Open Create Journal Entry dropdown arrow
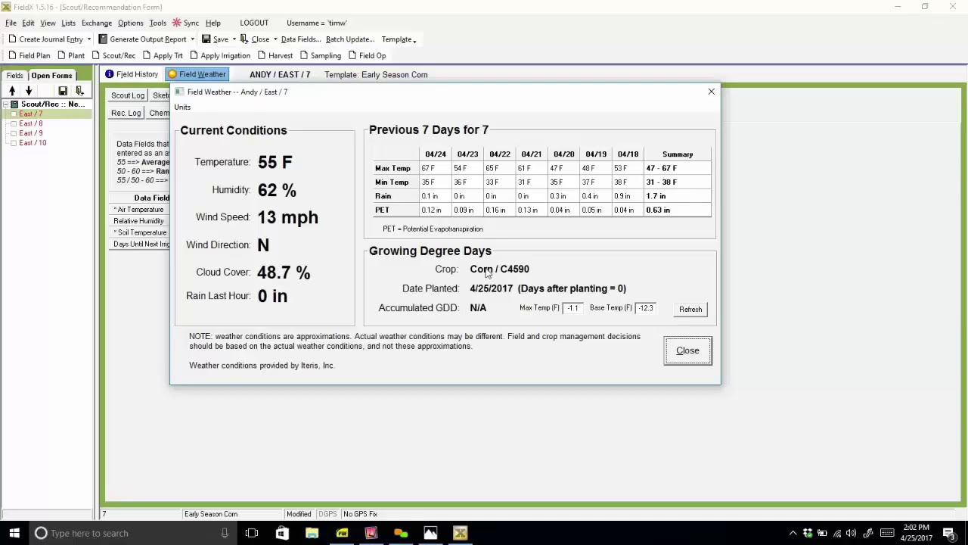The image size is (968, 545). pyautogui.click(x=88, y=39)
